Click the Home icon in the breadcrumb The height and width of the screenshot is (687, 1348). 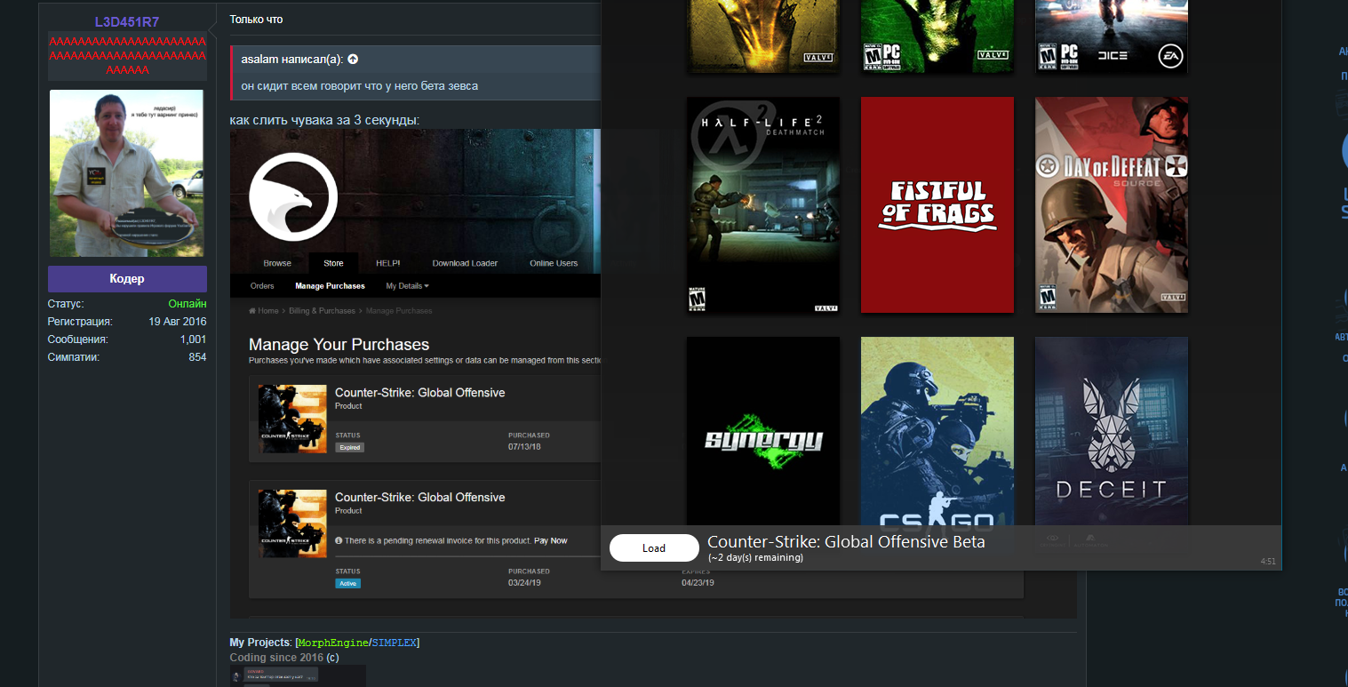(x=253, y=311)
